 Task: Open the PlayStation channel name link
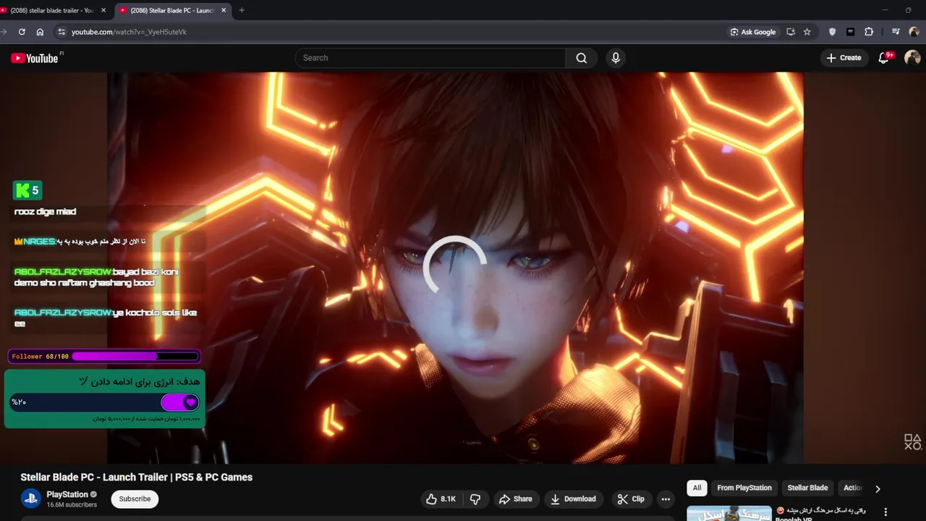[x=67, y=494]
